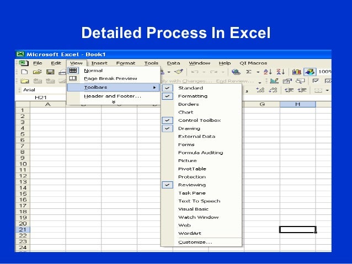This screenshot has width=352, height=264.
Task: Select column G header
Action: pos(262,104)
